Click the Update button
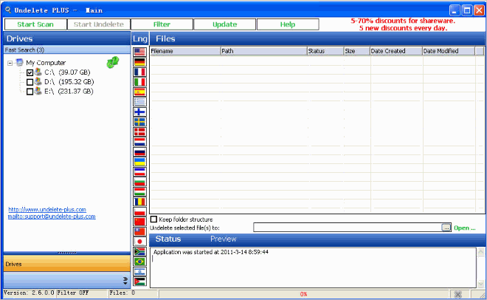Image resolution: width=487 pixels, height=300 pixels. point(224,24)
